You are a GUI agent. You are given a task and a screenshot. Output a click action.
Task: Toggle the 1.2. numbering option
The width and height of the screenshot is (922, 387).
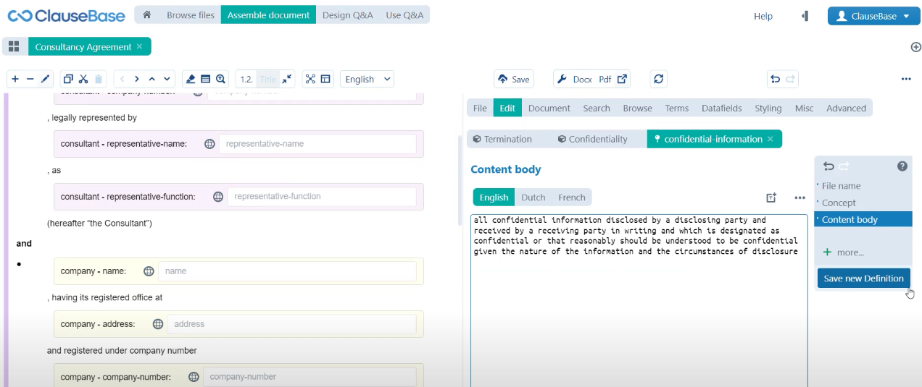click(246, 79)
